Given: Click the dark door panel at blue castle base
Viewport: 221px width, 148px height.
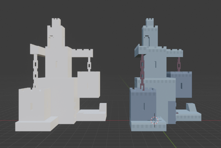Looking at the screenshot, I should (x=171, y=111).
